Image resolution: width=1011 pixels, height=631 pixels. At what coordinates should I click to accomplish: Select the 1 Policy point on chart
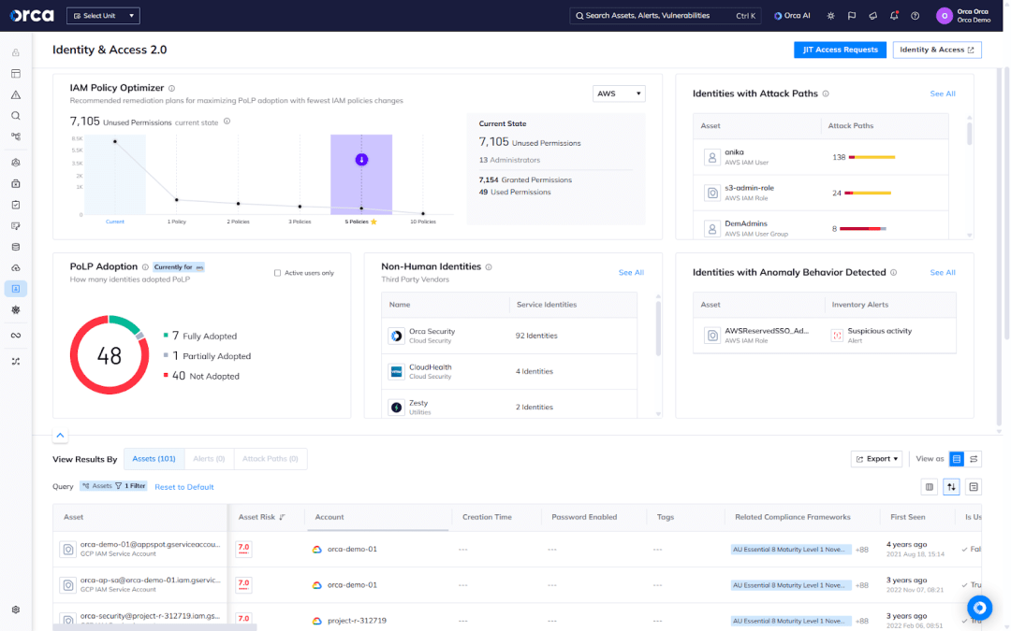coord(177,200)
